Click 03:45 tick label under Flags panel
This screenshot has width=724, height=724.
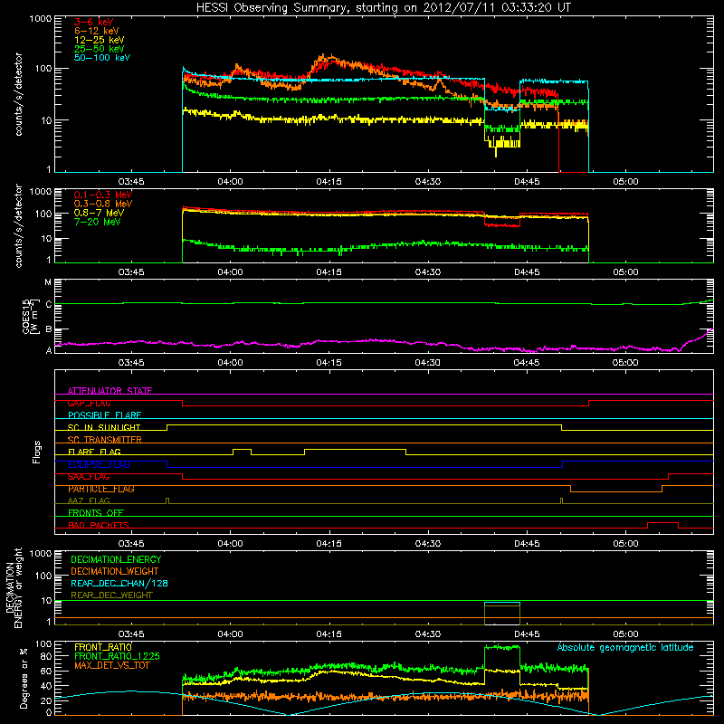pos(131,544)
